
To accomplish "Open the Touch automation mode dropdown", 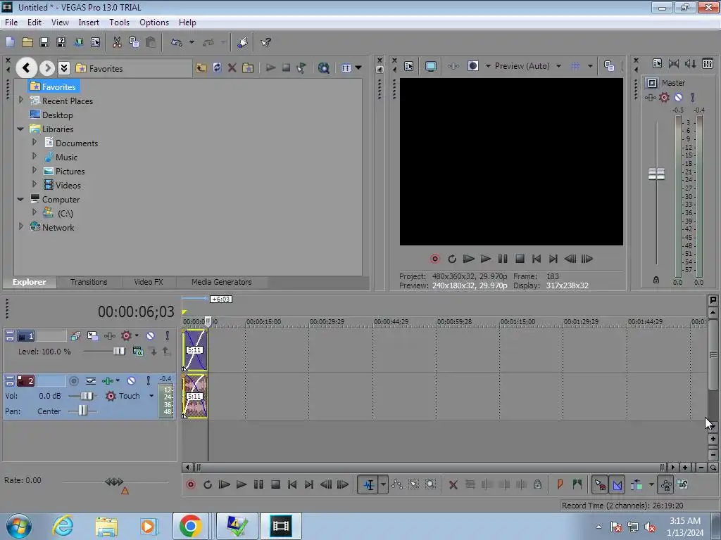I will [151, 396].
